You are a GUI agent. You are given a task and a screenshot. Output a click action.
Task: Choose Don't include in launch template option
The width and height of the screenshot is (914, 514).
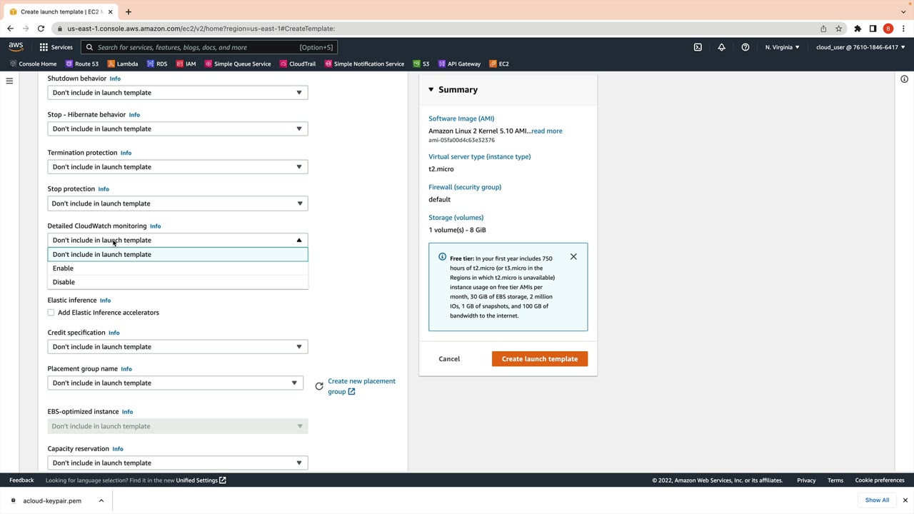click(x=178, y=254)
